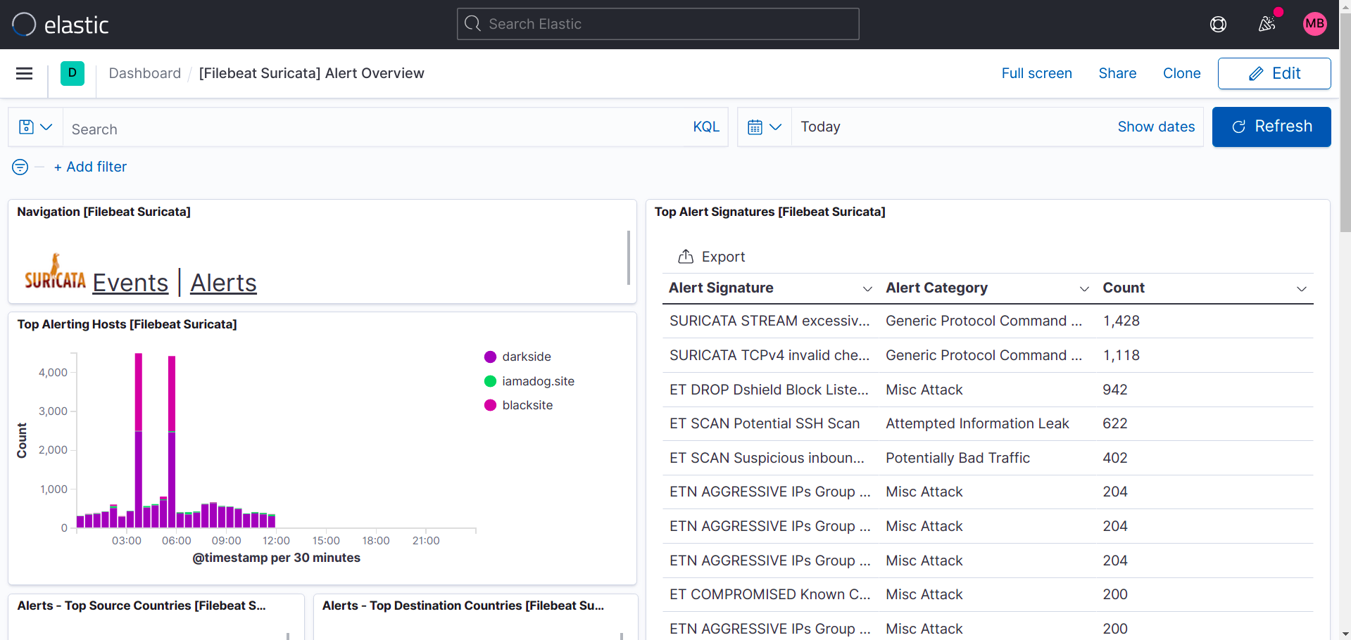Viewport: 1351px width, 640px height.
Task: Open the Events navigation link
Action: 130,283
